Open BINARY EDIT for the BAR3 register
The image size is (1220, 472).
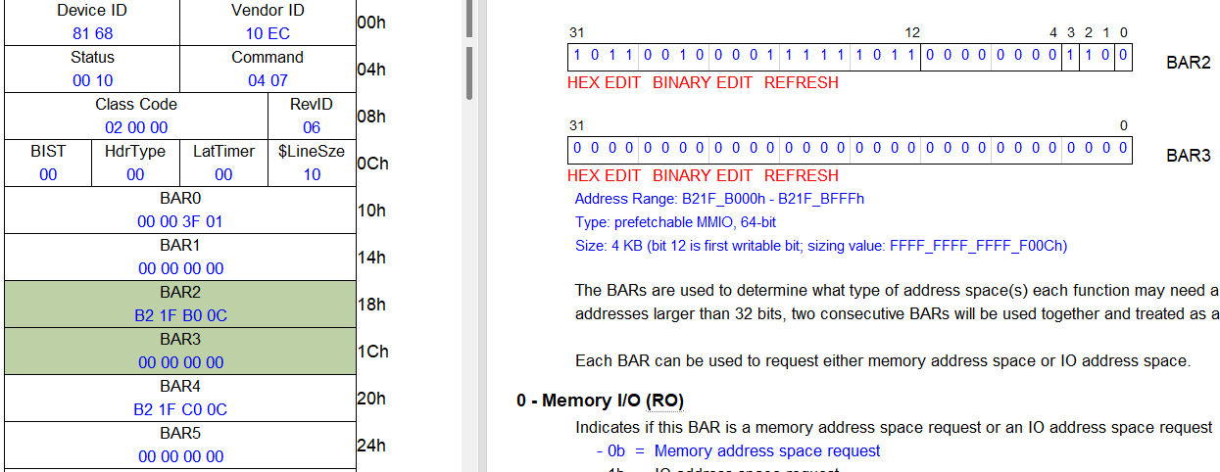tap(703, 176)
